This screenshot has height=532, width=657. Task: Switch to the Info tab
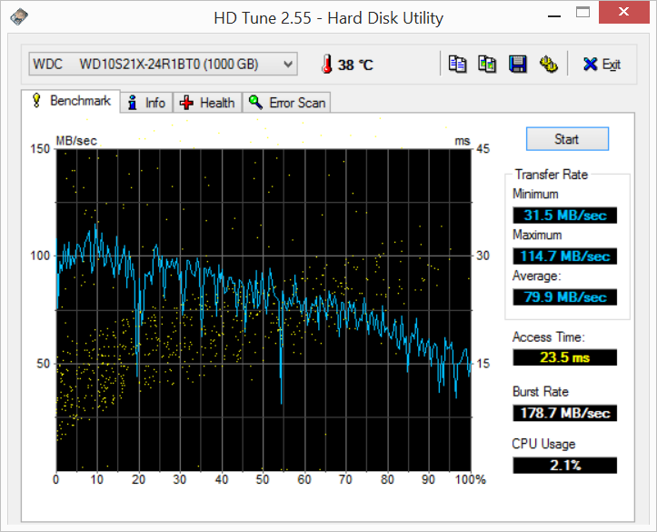[x=146, y=103]
